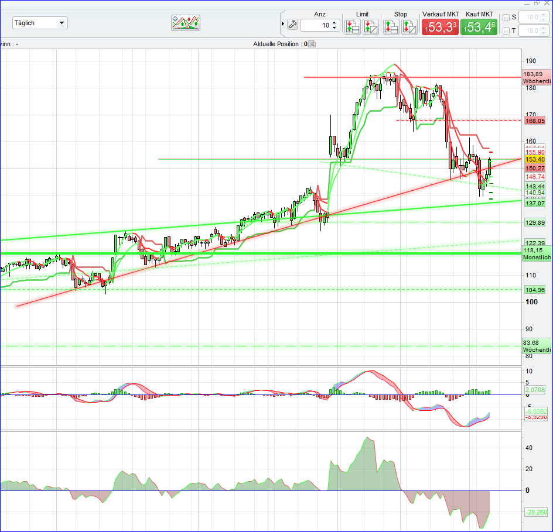The height and width of the screenshot is (532, 553).
Task: Click the red Verkauf MKT 153,3 sell button
Action: (440, 26)
